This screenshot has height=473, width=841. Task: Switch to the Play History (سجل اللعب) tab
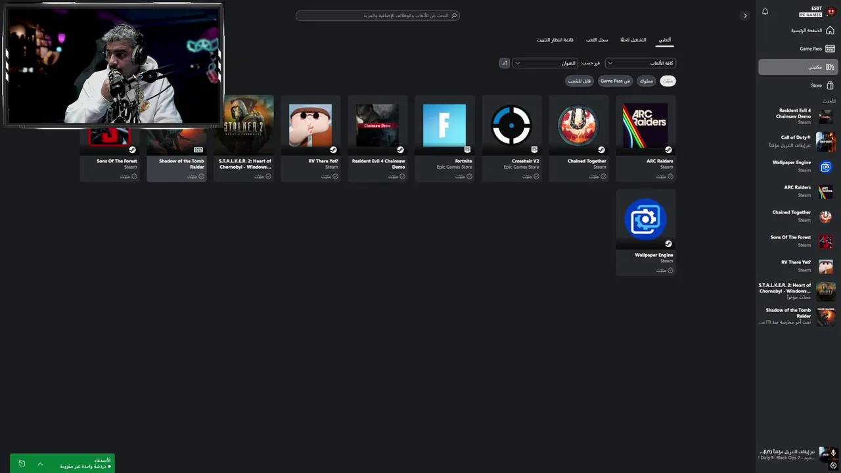(597, 40)
